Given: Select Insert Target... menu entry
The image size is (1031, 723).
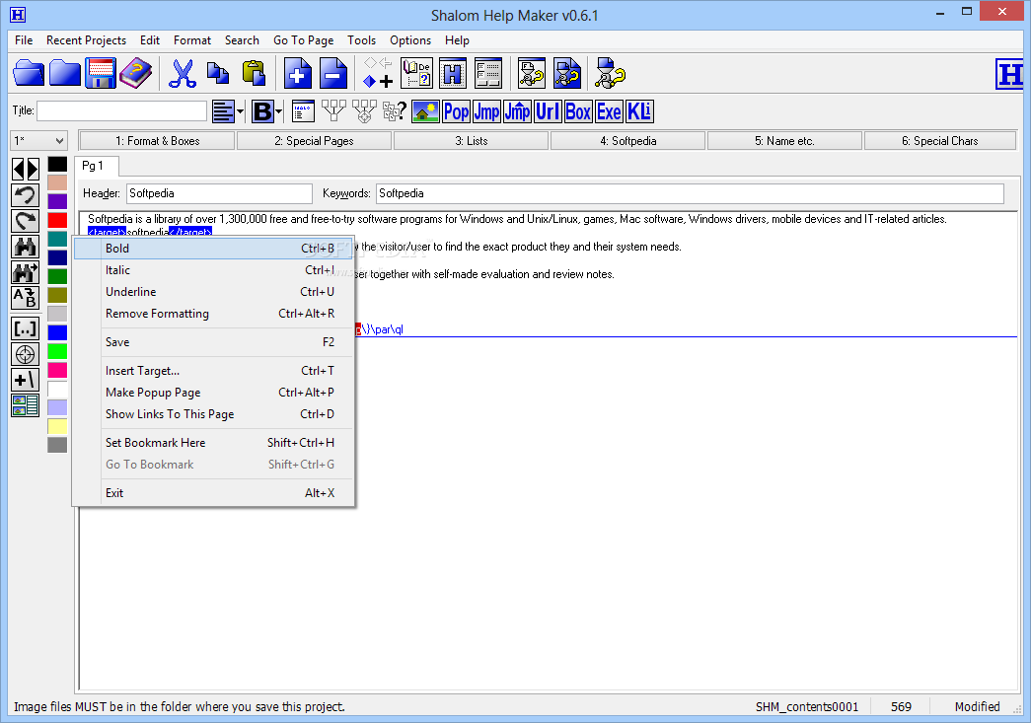Looking at the screenshot, I should [214, 371].
